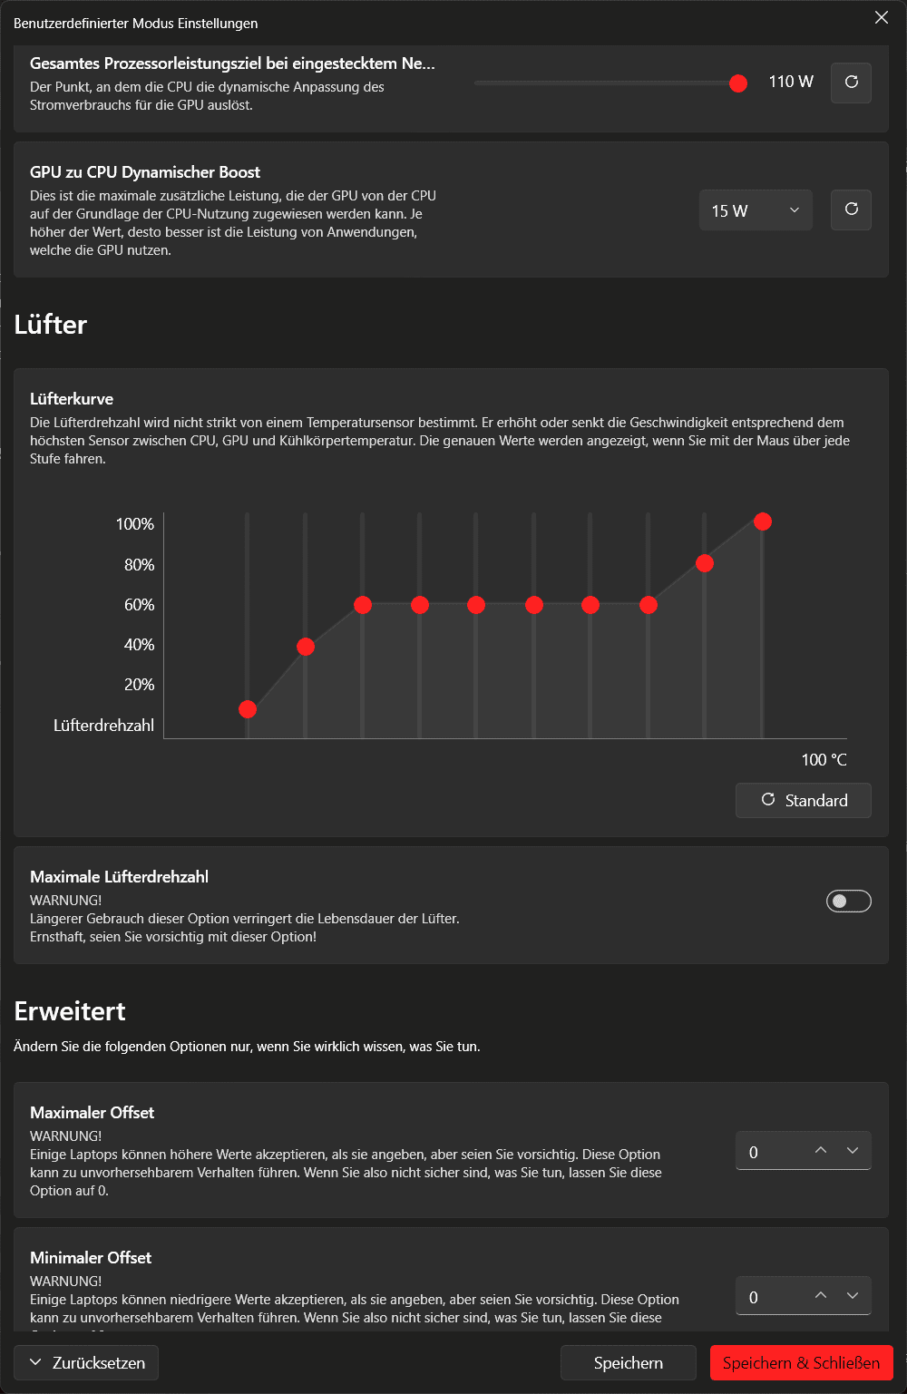This screenshot has height=1394, width=907.
Task: Select the lowest fan curve point
Action: tap(248, 709)
